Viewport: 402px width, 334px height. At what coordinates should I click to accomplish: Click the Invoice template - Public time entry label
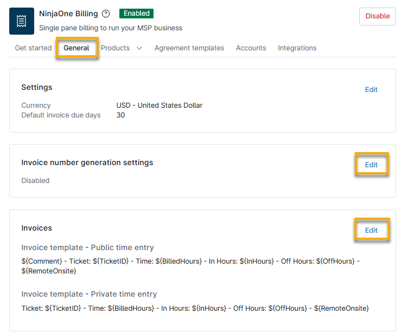(87, 247)
